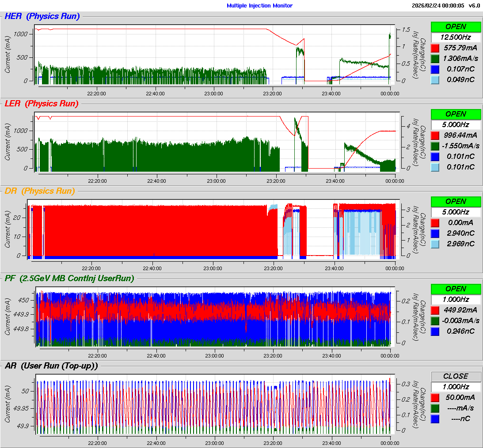The width and height of the screenshot is (483, 448).
Task: Click the dark green HER injection rate swatch
Action: 435,58
